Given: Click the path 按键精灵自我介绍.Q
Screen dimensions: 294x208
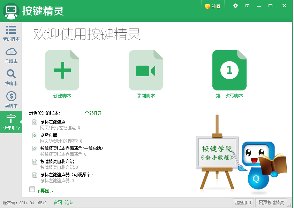Looking at the screenshot, I should click(x=59, y=167).
